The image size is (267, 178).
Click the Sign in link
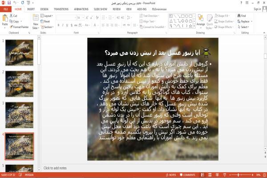click(x=257, y=9)
